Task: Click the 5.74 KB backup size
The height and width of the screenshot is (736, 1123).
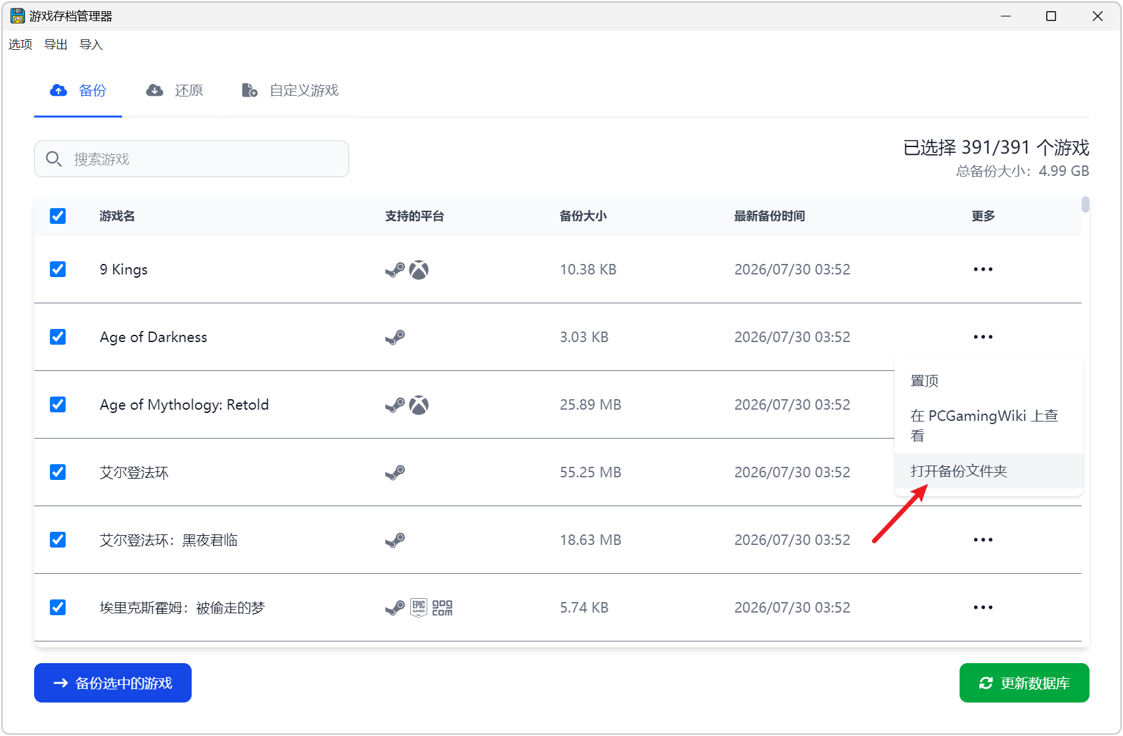Action: tap(584, 607)
